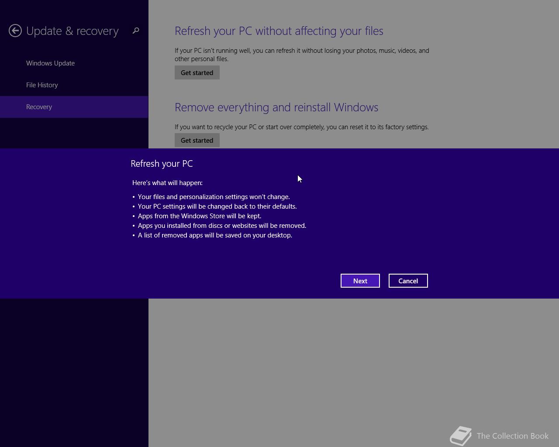Click the back arrow beside Update & recovery
Viewport: 559px width, 447px height.
click(x=15, y=31)
